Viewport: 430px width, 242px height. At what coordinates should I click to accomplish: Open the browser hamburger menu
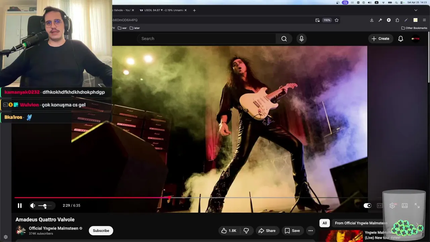click(x=424, y=20)
